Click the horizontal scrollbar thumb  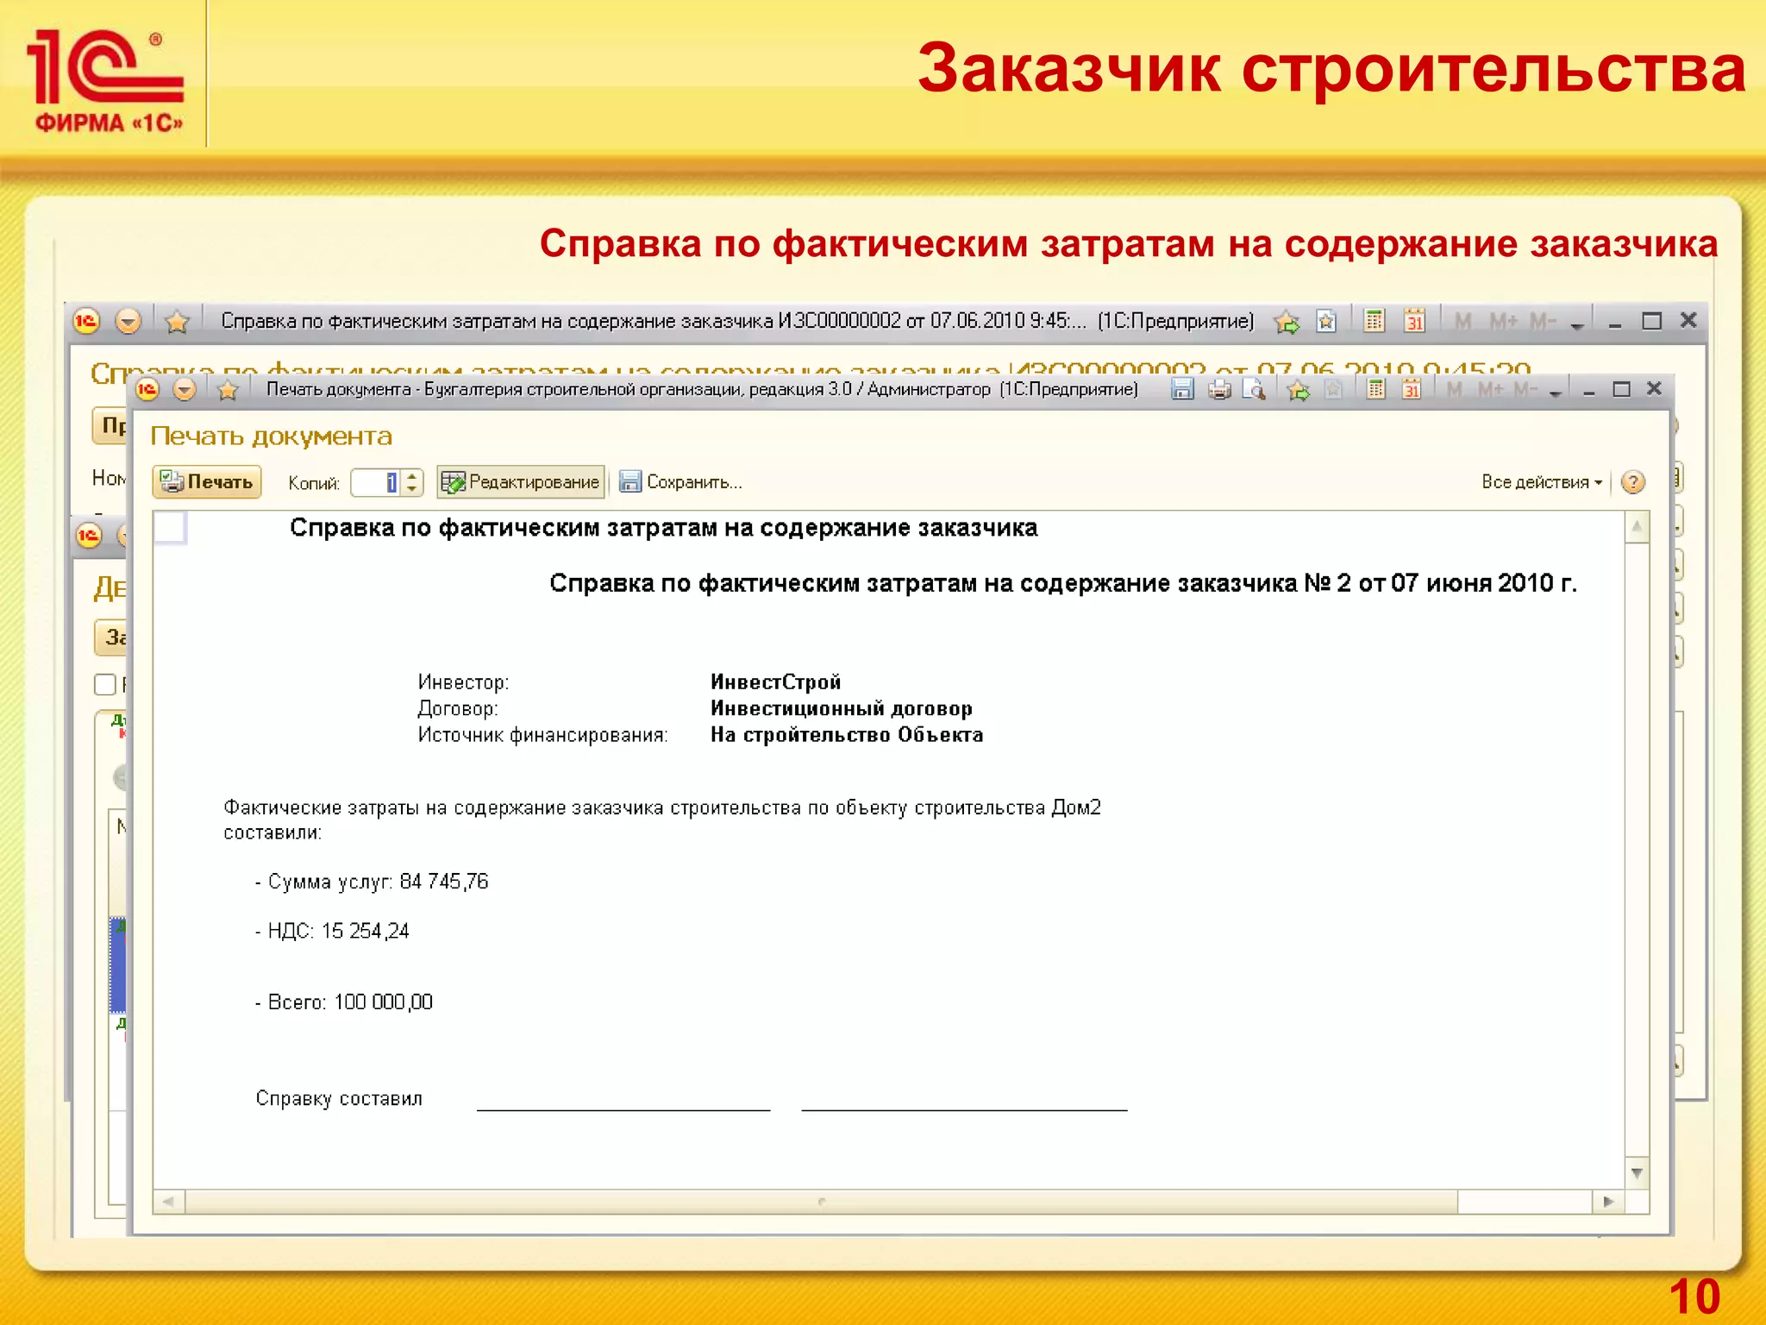click(821, 1202)
